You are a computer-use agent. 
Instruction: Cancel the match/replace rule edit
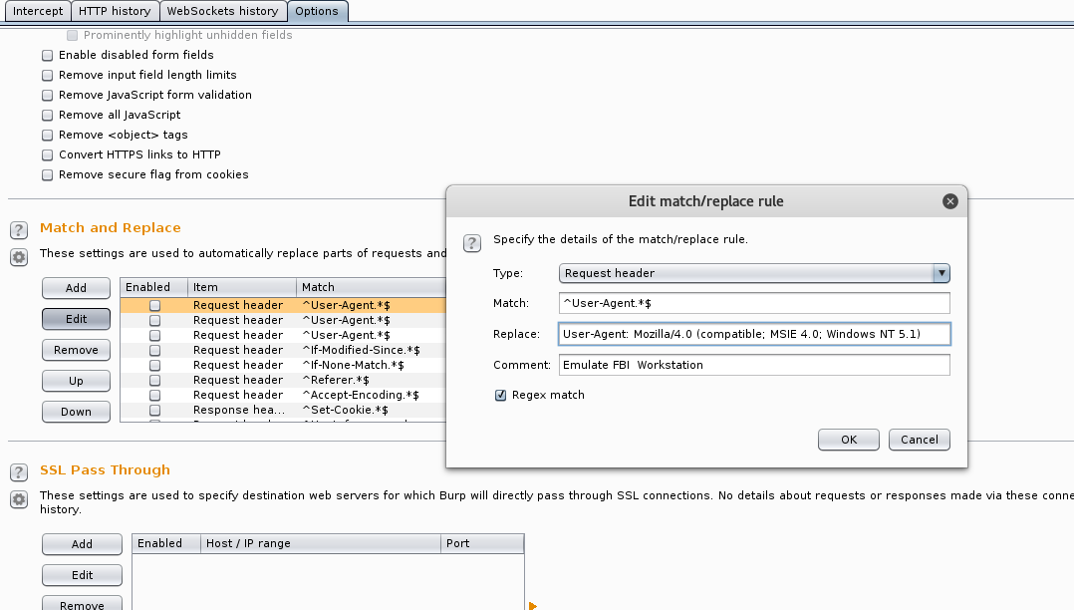(919, 440)
